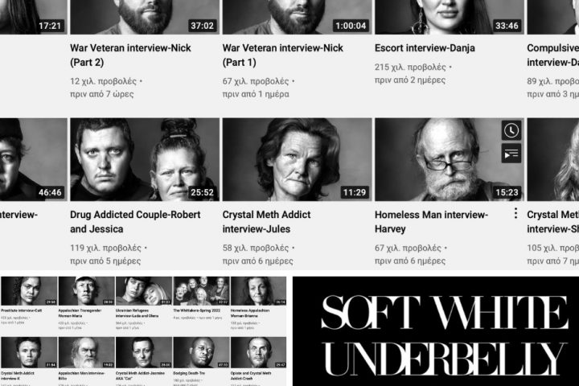
Task: Open the 46:46 video thumbnail at left edge
Action: [x=34, y=159]
